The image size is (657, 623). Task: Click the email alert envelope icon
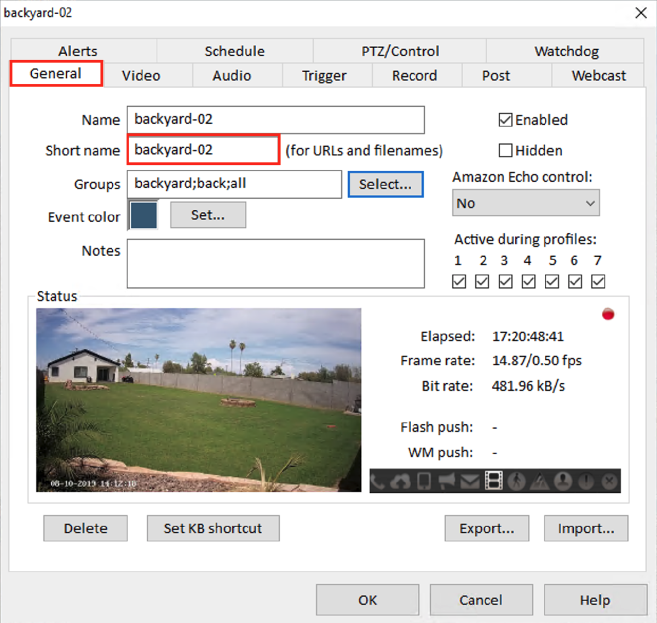tap(470, 481)
